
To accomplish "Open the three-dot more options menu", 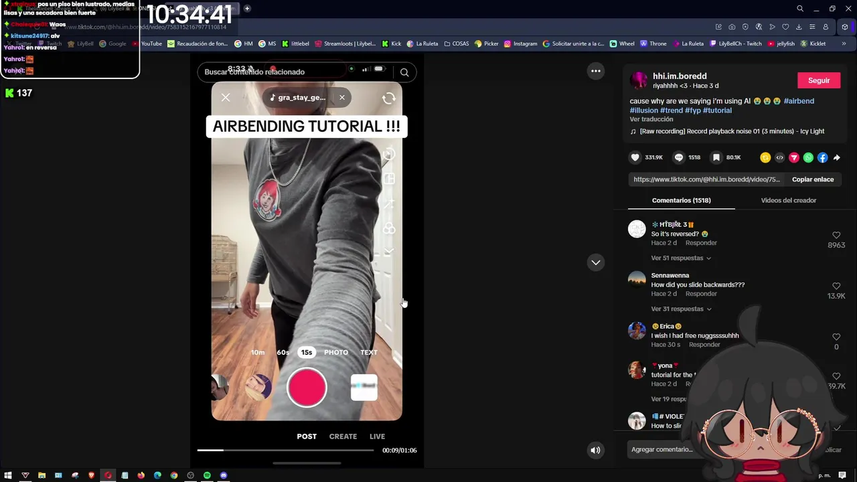I will pyautogui.click(x=595, y=71).
